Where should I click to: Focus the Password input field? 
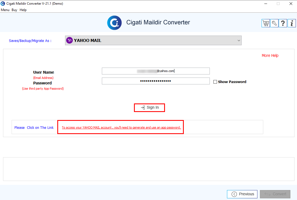coord(156,81)
